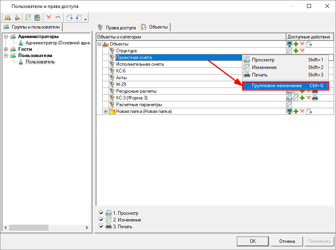Click the edit icon in Расчетные параметры row
The width and height of the screenshot is (336, 250).
[x=290, y=105]
